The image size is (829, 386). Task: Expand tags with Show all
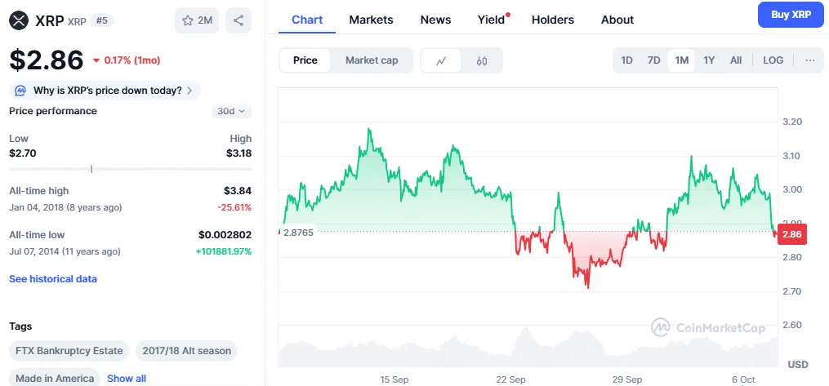point(127,379)
